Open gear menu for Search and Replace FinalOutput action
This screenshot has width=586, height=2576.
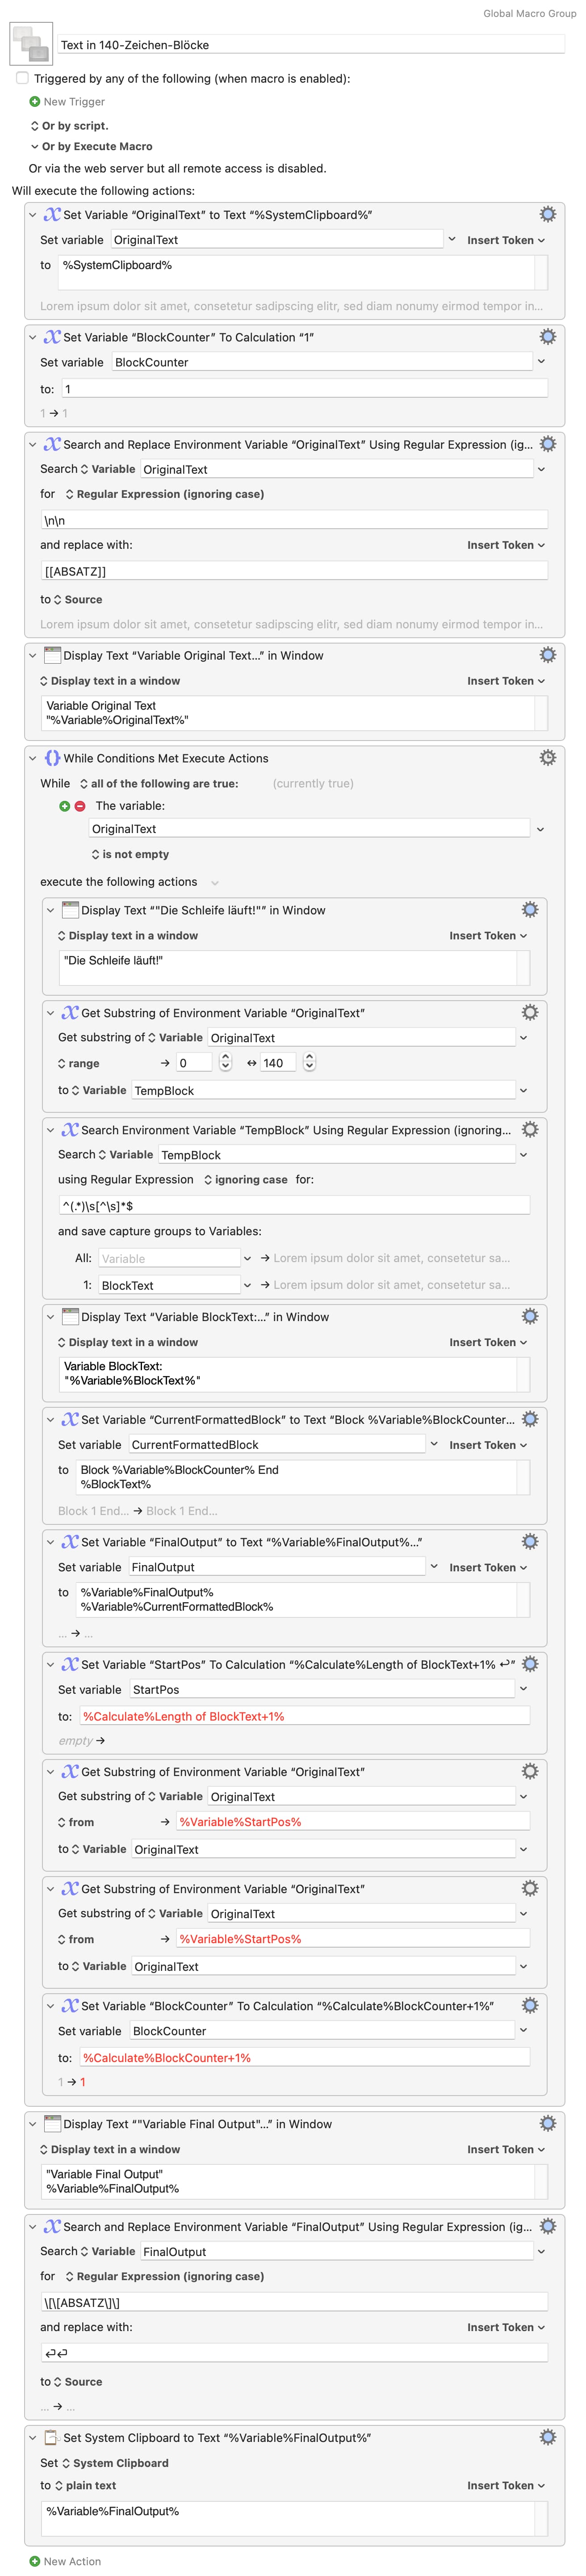tap(547, 2227)
